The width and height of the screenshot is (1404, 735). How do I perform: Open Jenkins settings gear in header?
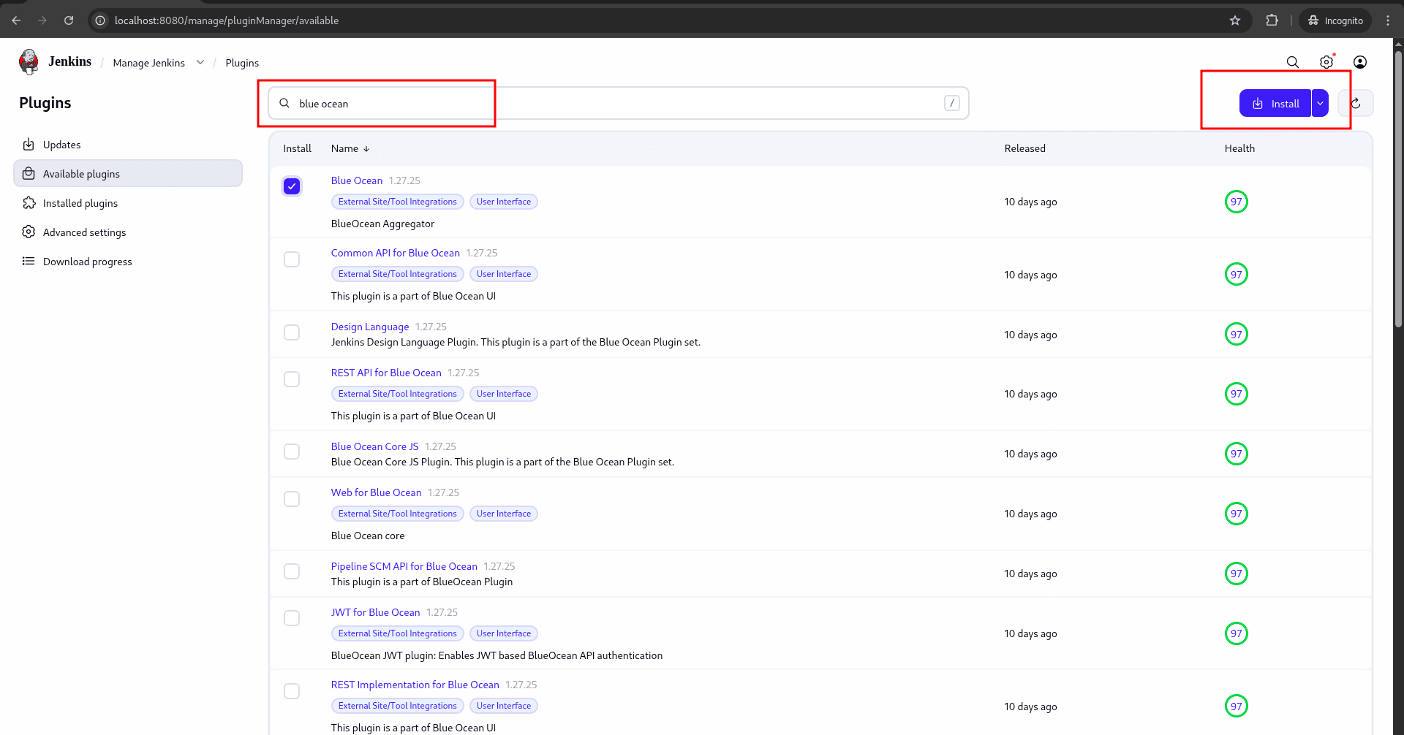coord(1326,62)
